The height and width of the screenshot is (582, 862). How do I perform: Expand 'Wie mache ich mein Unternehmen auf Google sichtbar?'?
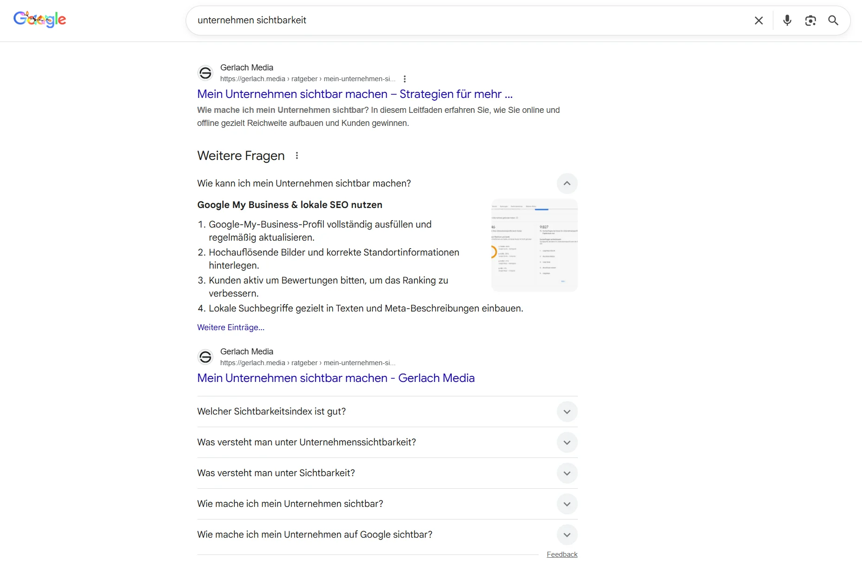567,535
